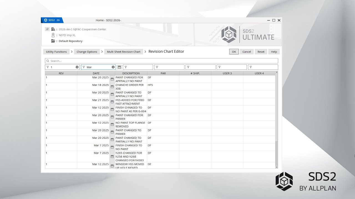Viewport: 355px width, 199px height.
Task: Open calendar for NO PAINT TOP FLANGE REMOVED row
Action: point(112,124)
